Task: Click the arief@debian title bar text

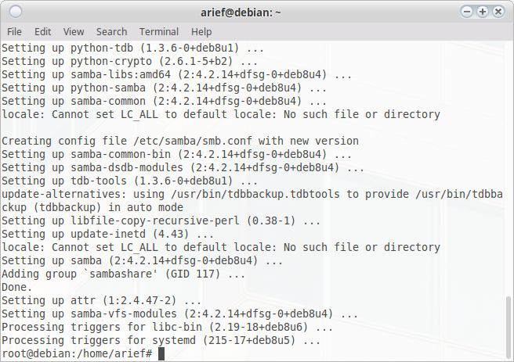Action: 241,13
